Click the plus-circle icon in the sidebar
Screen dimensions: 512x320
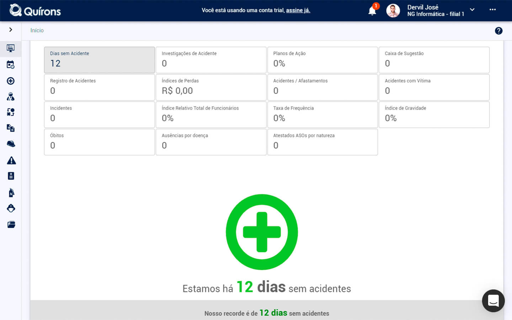coord(11,81)
